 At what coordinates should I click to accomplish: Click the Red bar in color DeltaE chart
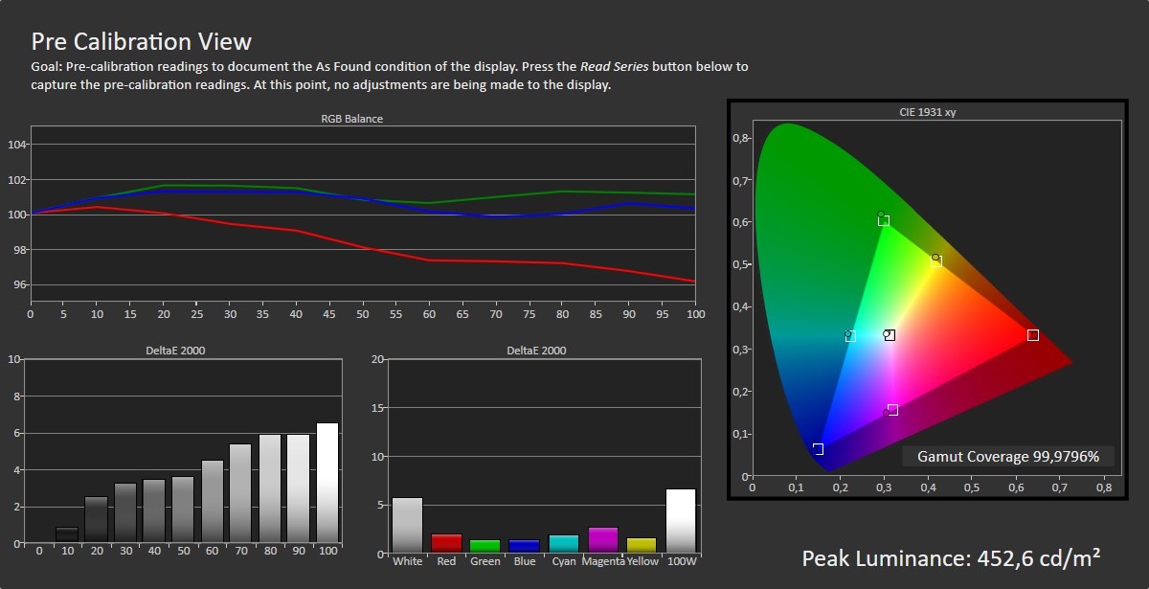(446, 543)
